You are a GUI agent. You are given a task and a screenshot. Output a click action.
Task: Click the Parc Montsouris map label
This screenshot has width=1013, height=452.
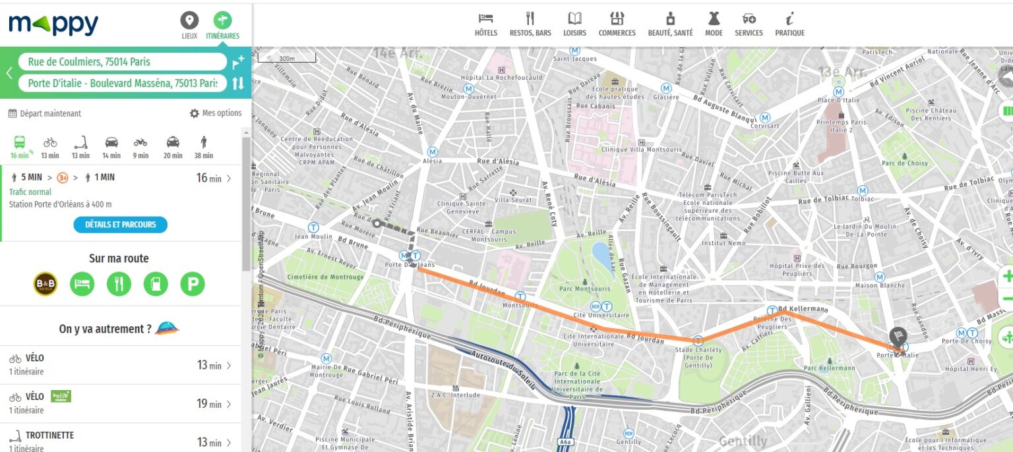pos(584,288)
